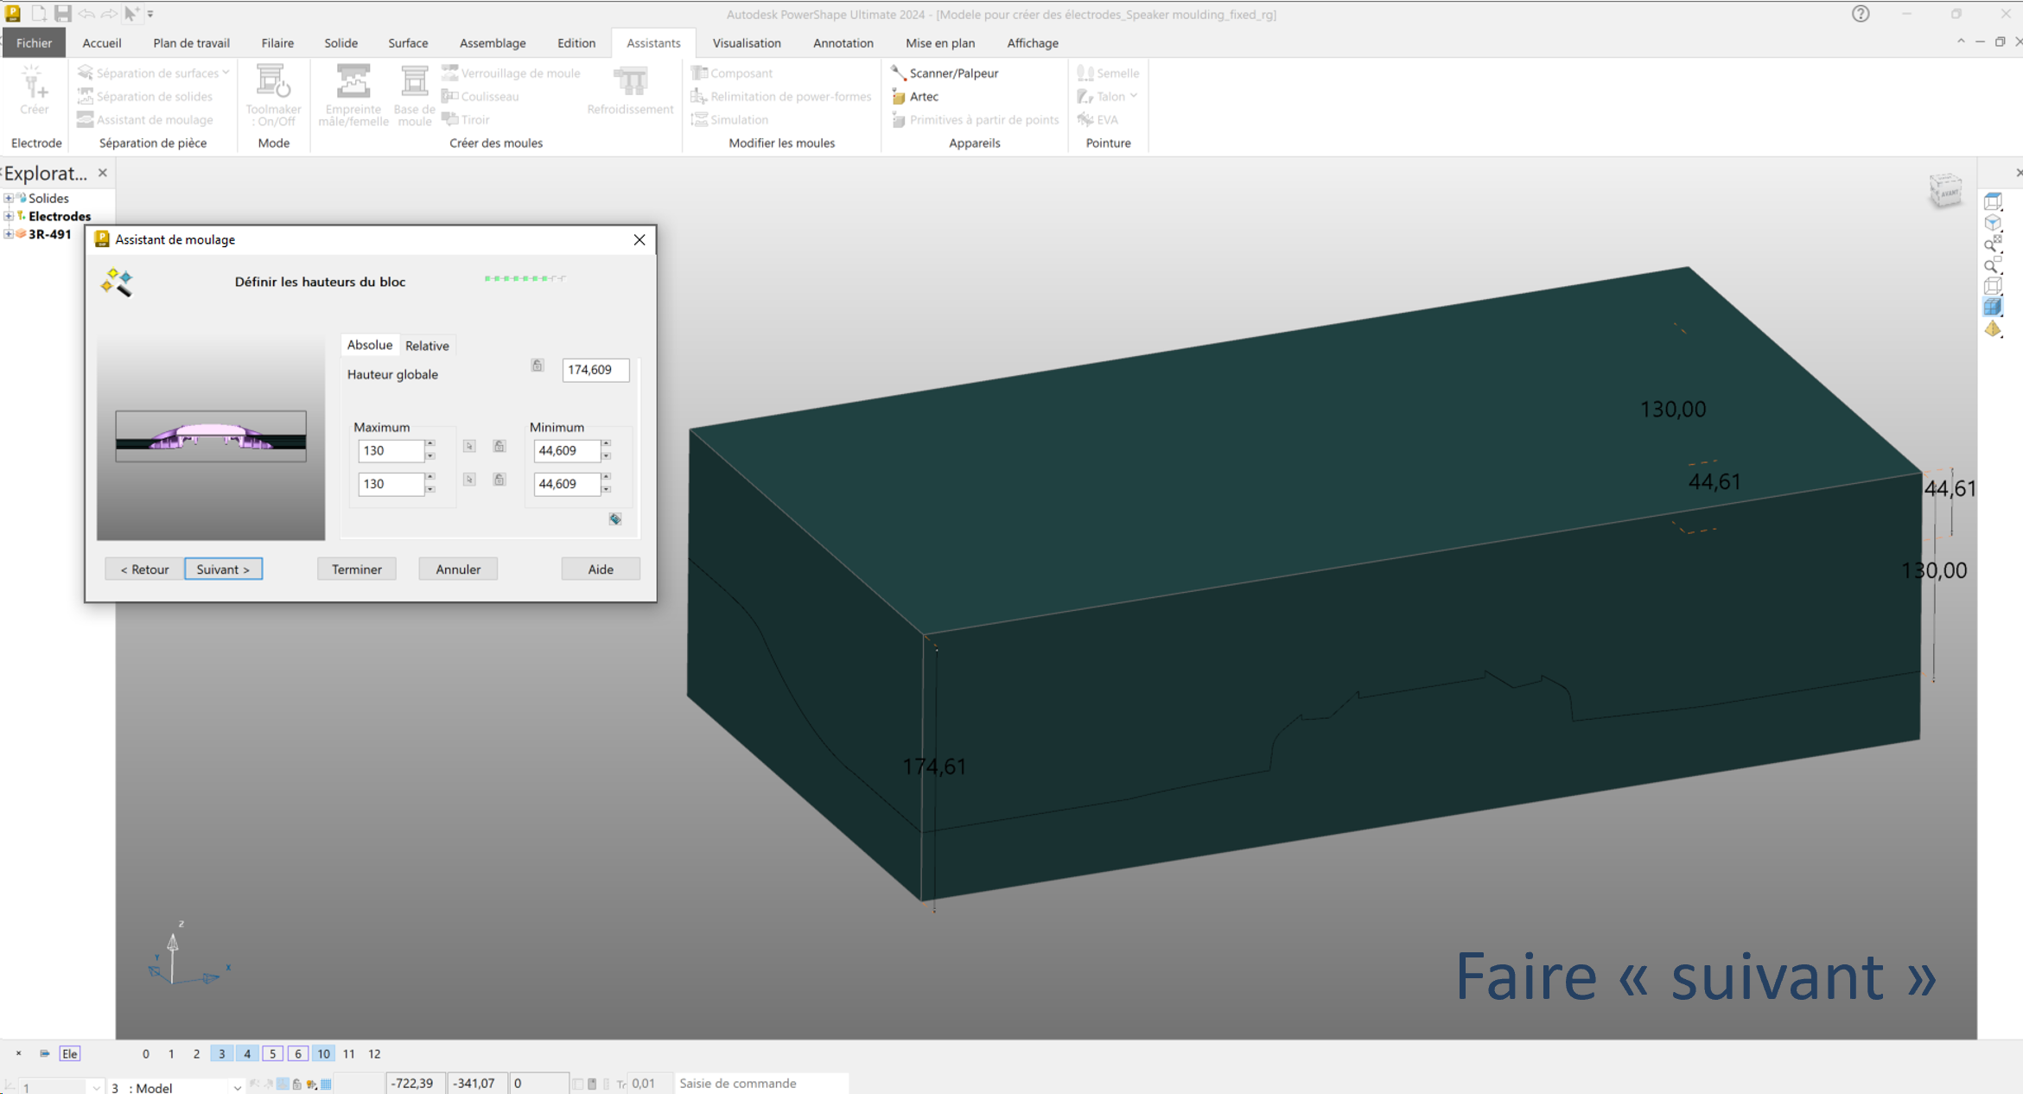Expand the 3R-491 tree node

tap(9, 234)
